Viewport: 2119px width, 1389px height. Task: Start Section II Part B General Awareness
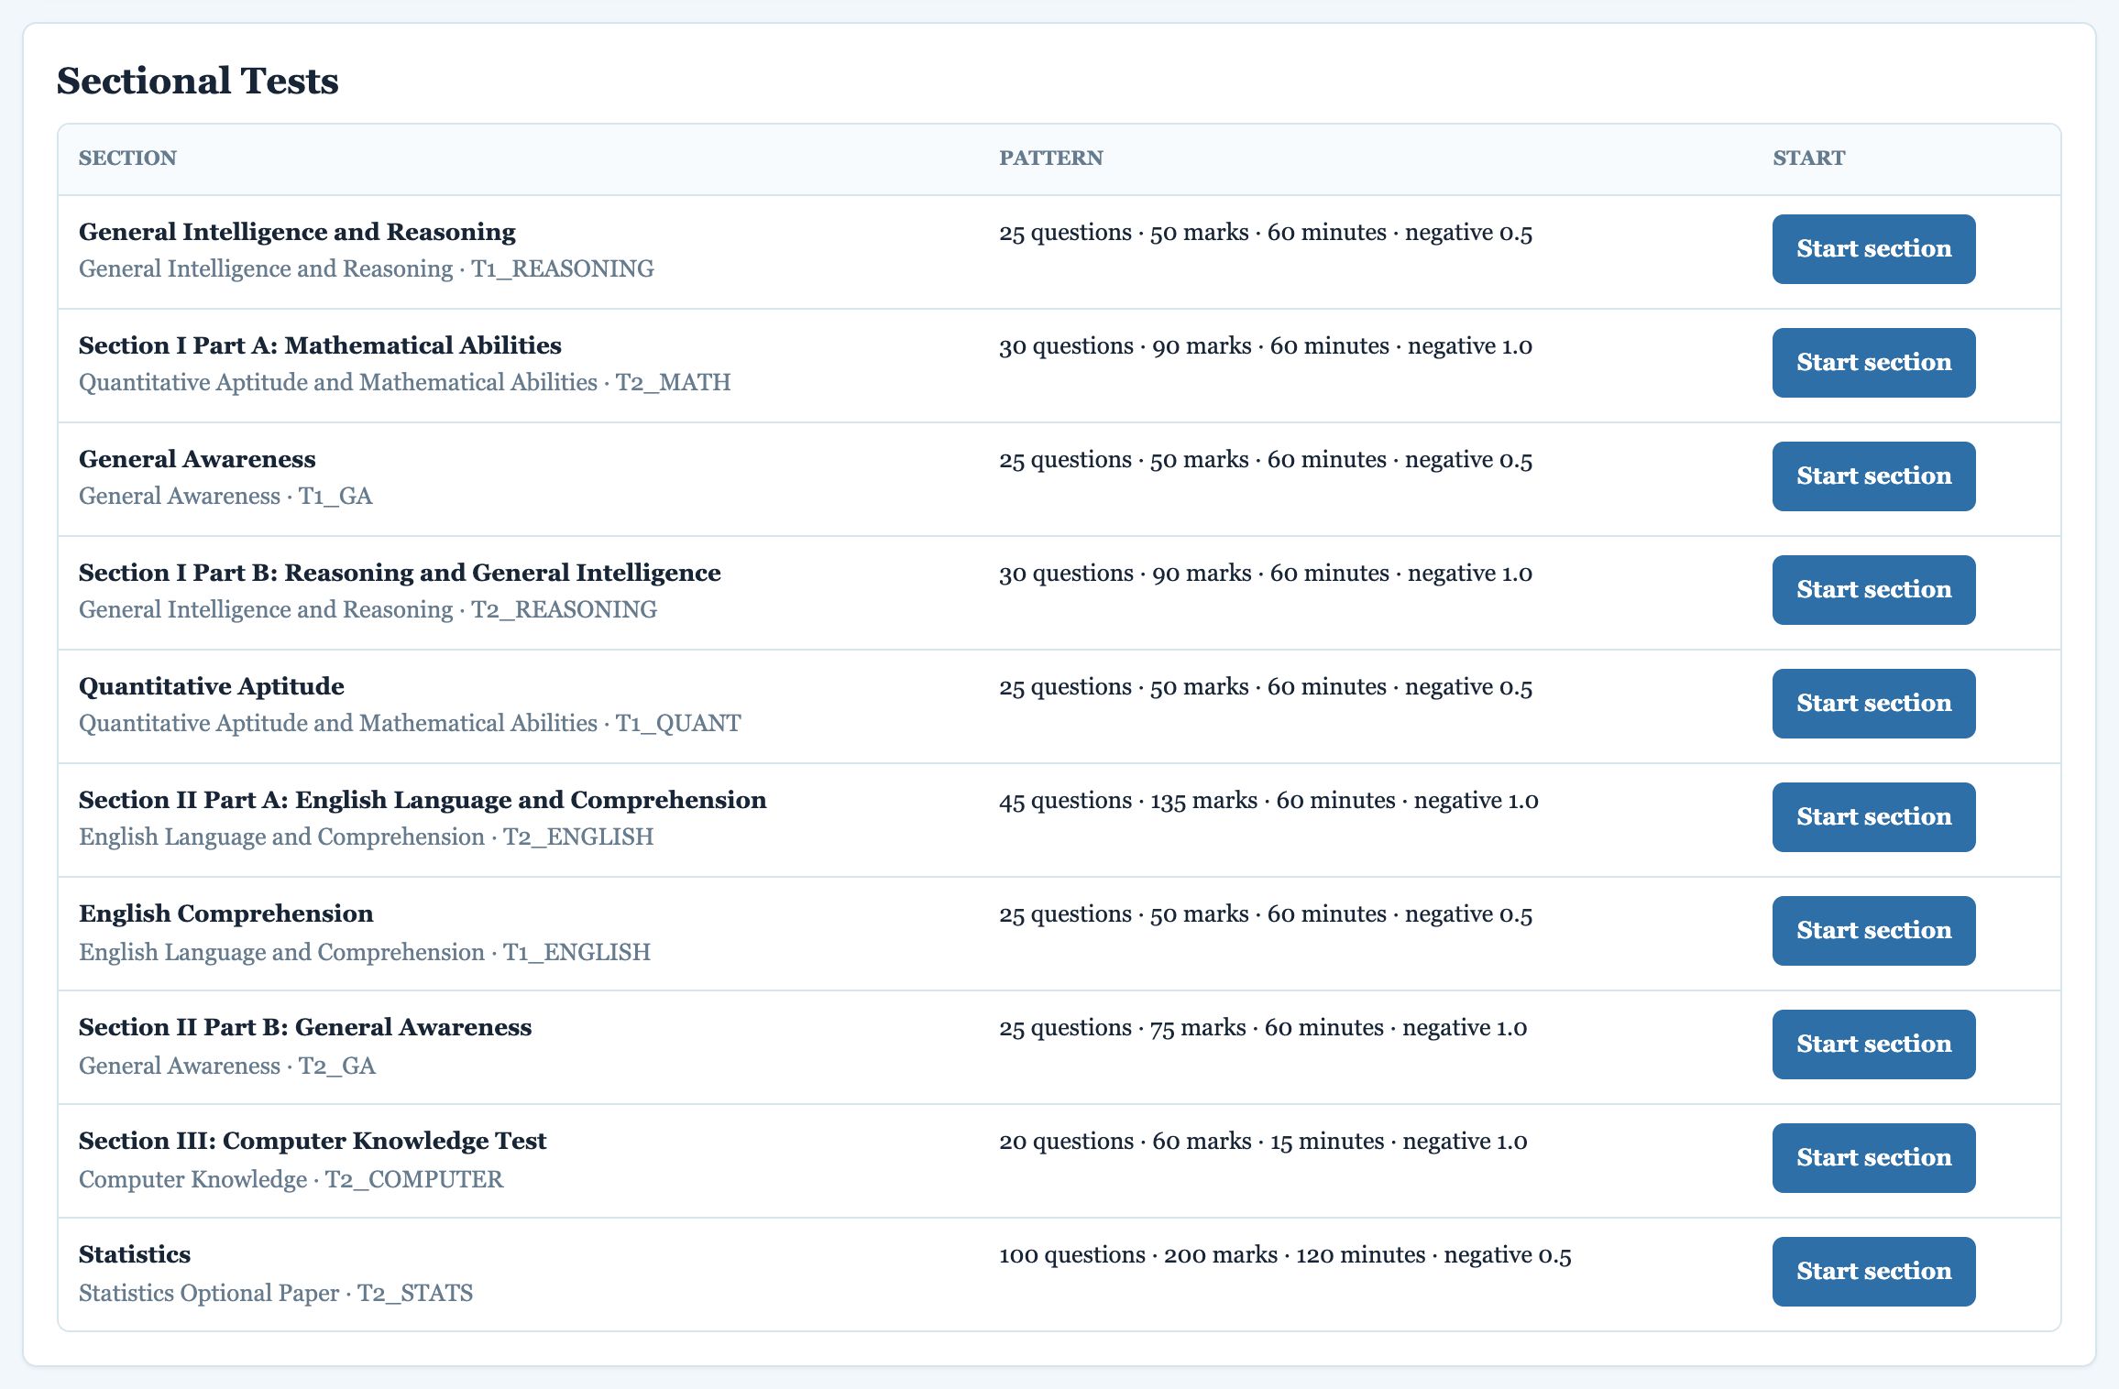click(x=1873, y=1044)
